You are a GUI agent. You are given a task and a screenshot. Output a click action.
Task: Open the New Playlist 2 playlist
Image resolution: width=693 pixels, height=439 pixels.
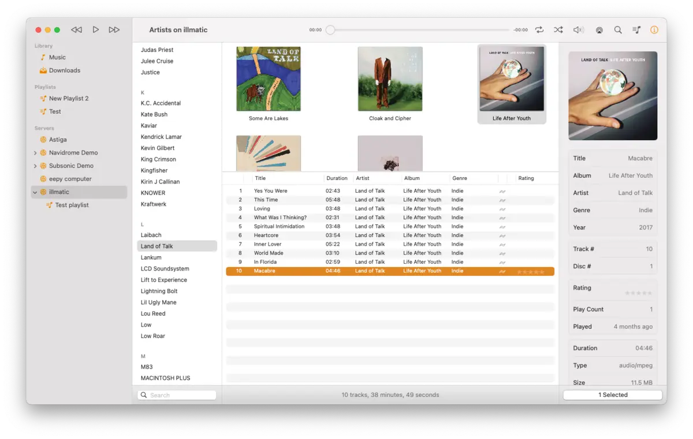tap(68, 99)
